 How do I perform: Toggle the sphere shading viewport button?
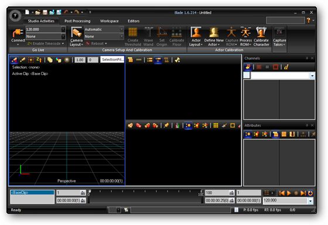[x=67, y=60]
